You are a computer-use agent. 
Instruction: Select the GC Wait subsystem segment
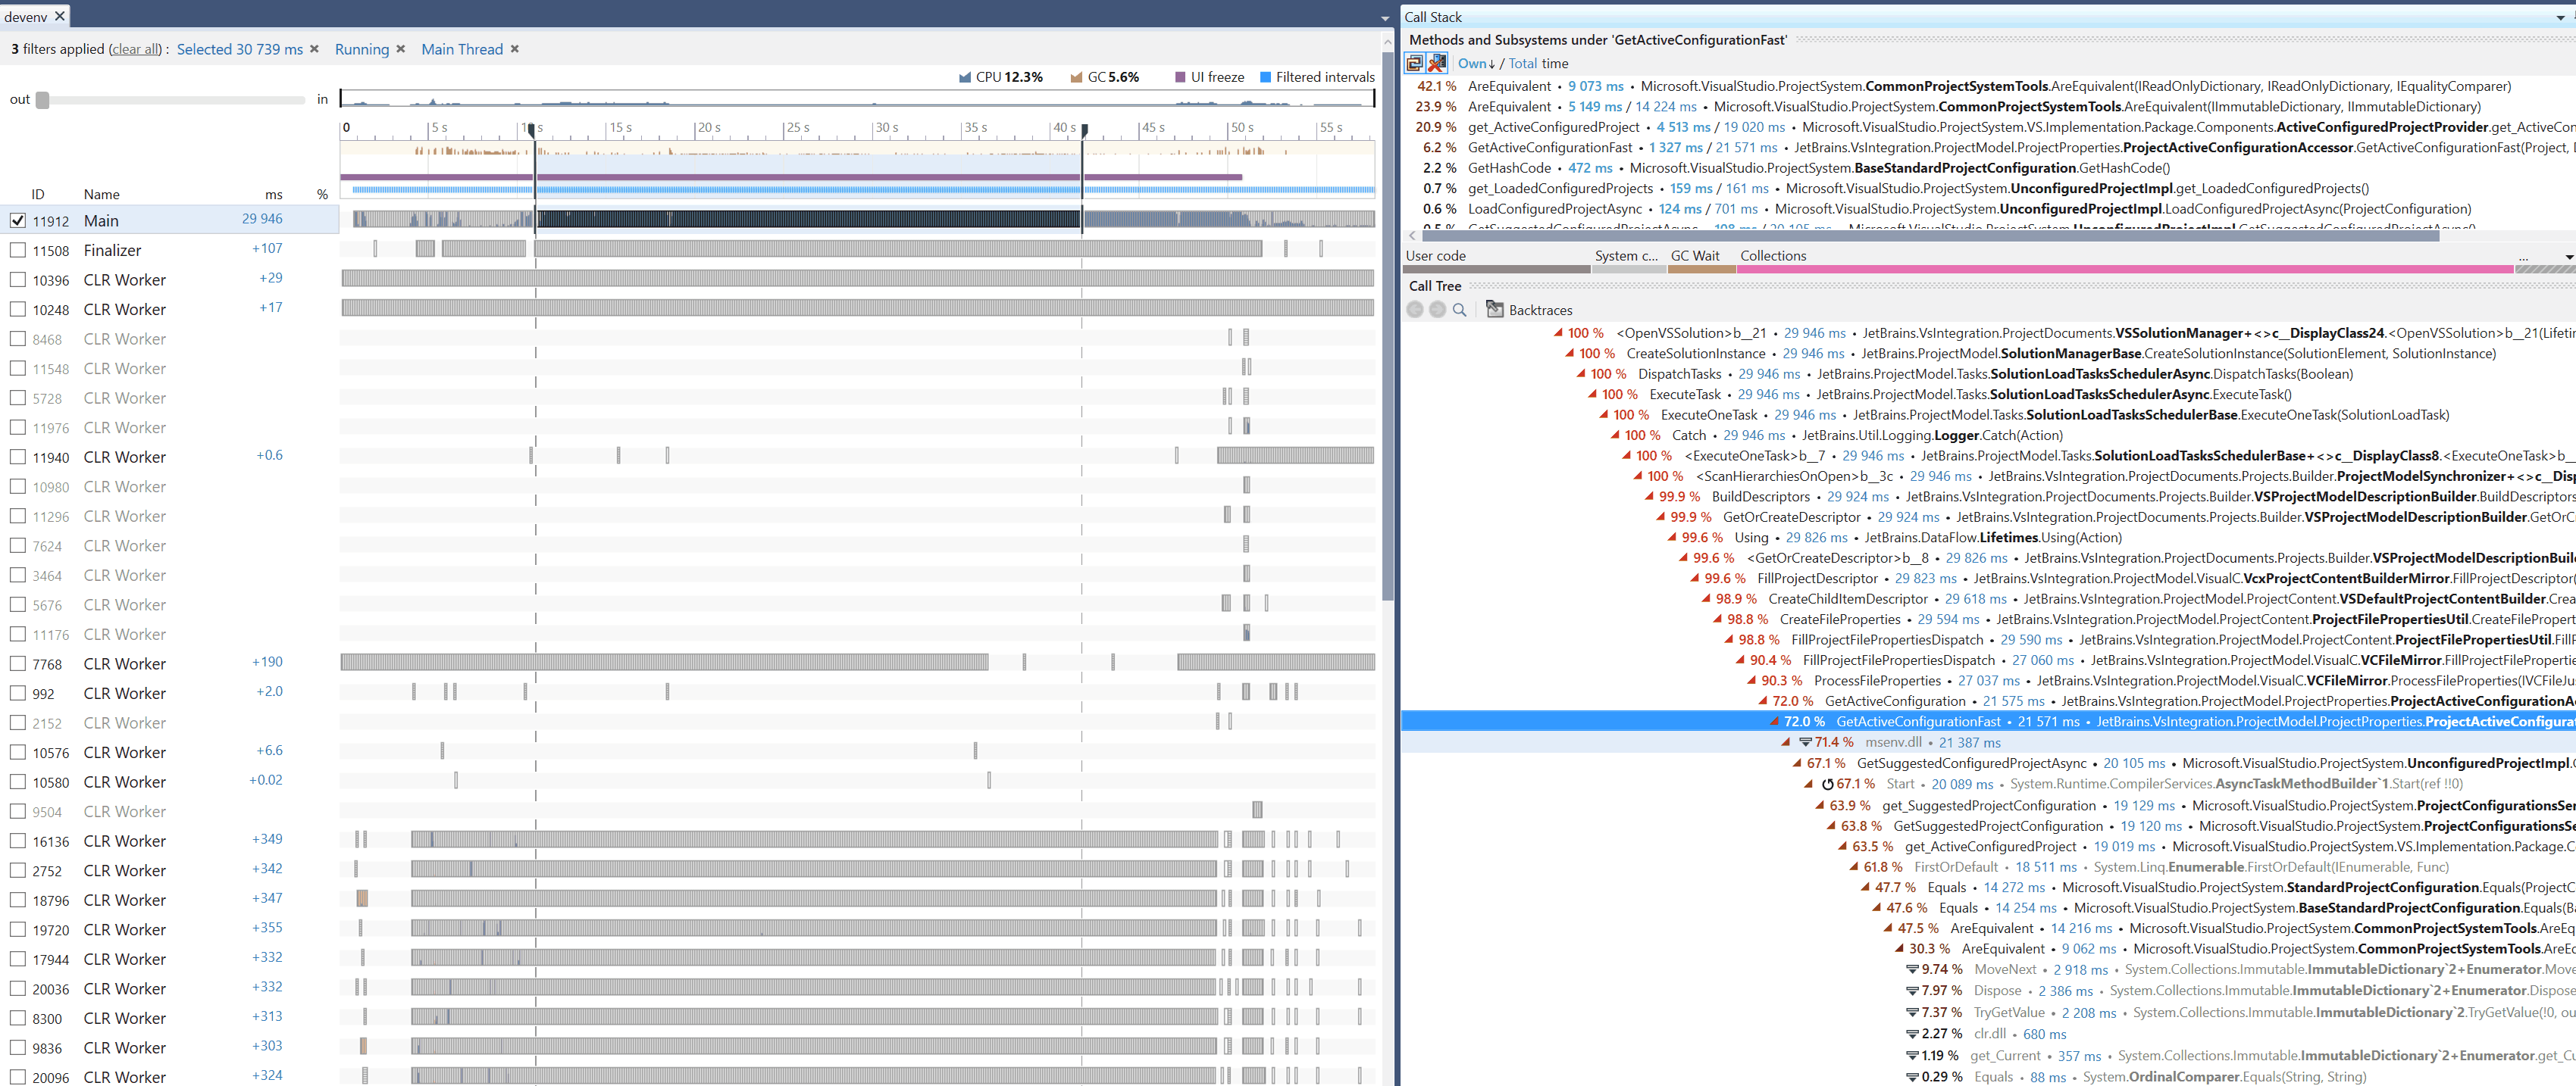coord(1701,269)
